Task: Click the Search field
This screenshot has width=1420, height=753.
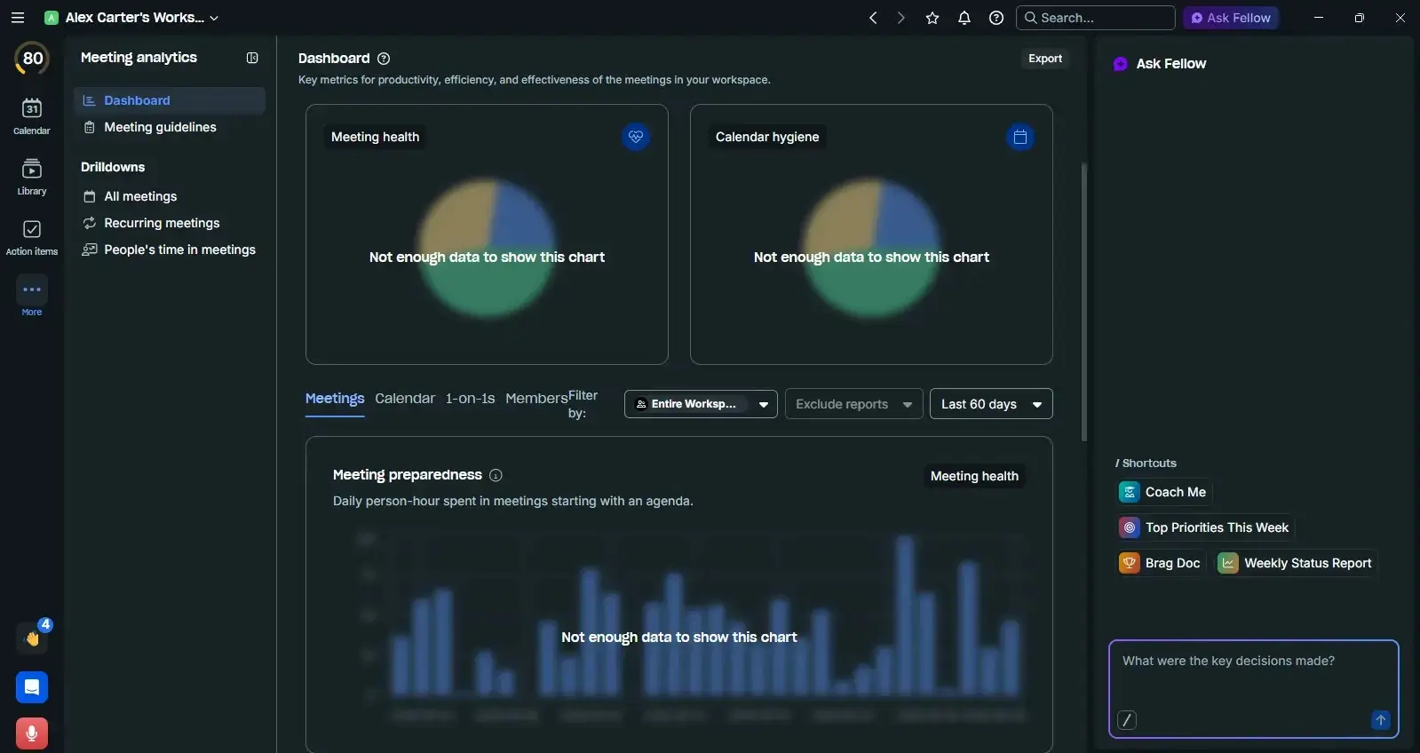Action: pyautogui.click(x=1095, y=18)
